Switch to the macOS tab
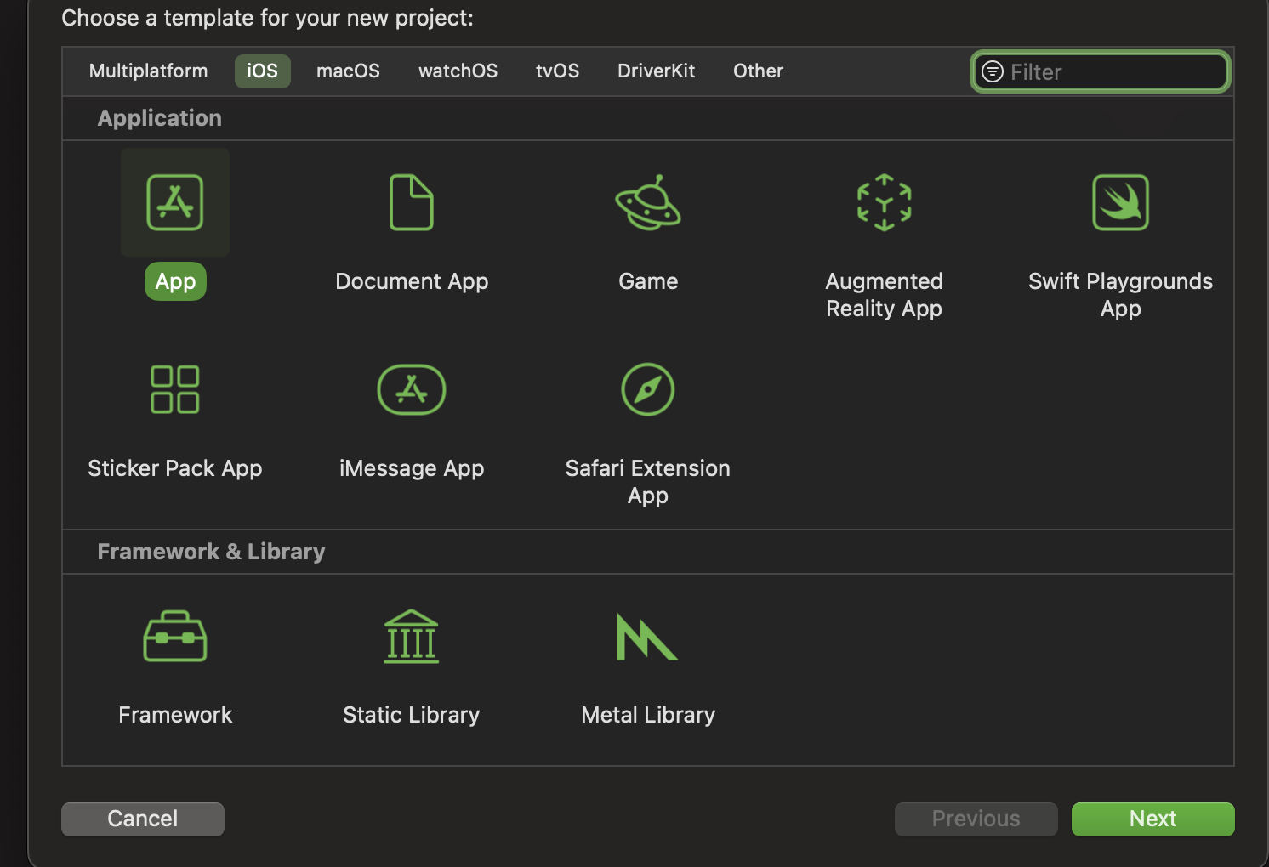Screen dimensions: 1269x867 [x=349, y=71]
